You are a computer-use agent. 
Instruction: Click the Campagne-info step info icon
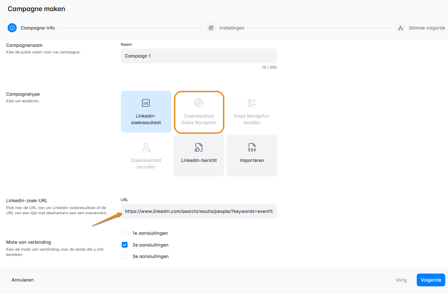click(x=12, y=28)
